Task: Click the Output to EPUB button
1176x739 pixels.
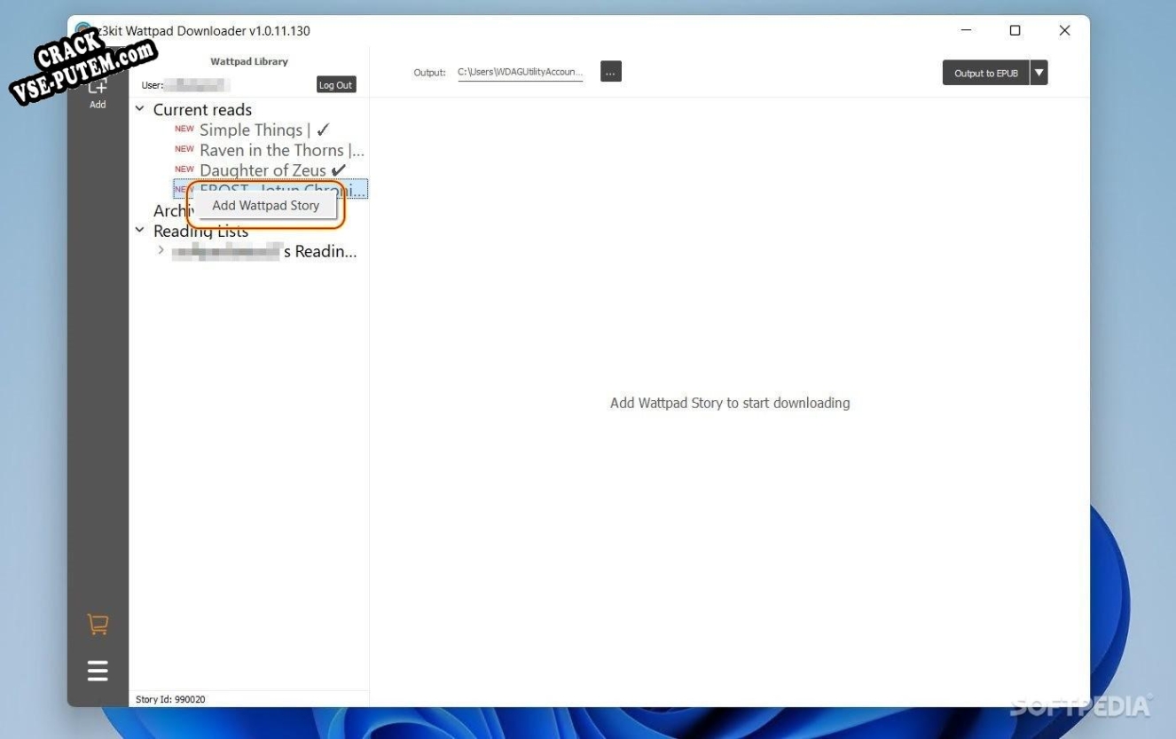Action: pyautogui.click(x=985, y=73)
